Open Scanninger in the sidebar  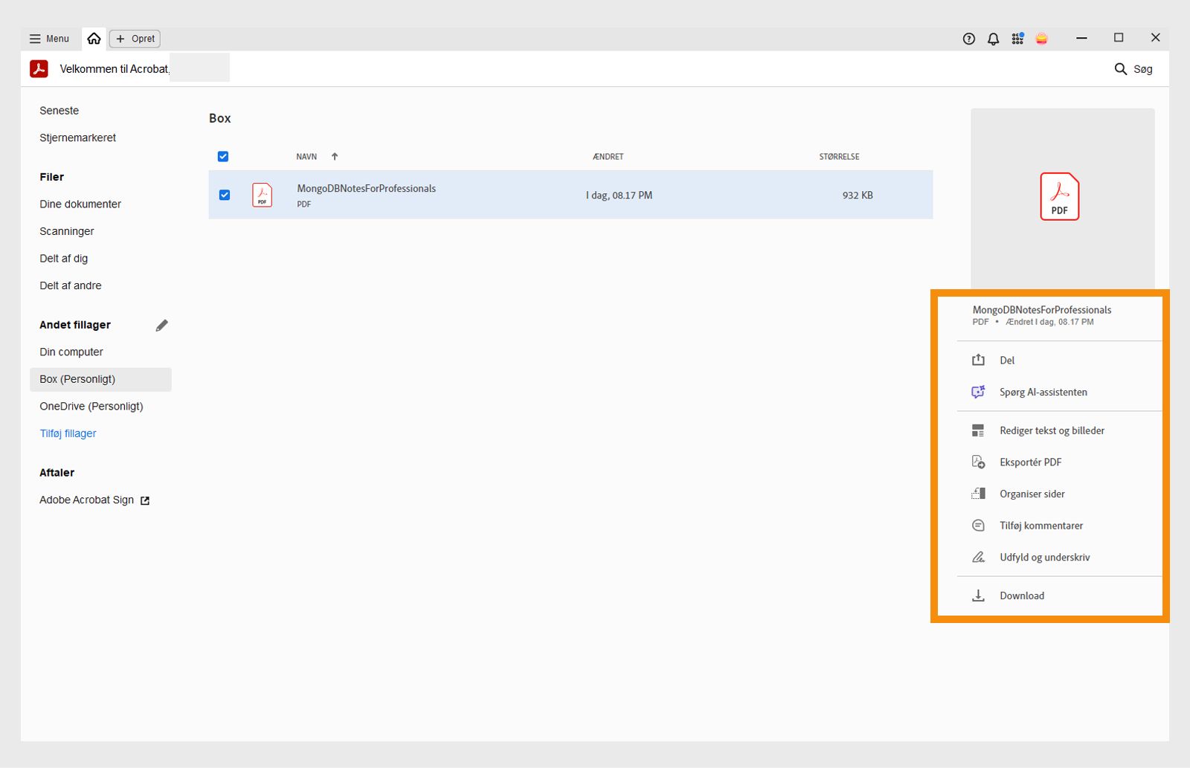(67, 231)
